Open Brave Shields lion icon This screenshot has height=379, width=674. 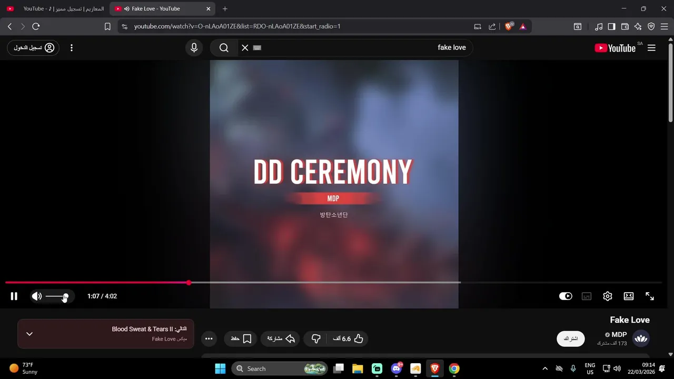tap(509, 26)
